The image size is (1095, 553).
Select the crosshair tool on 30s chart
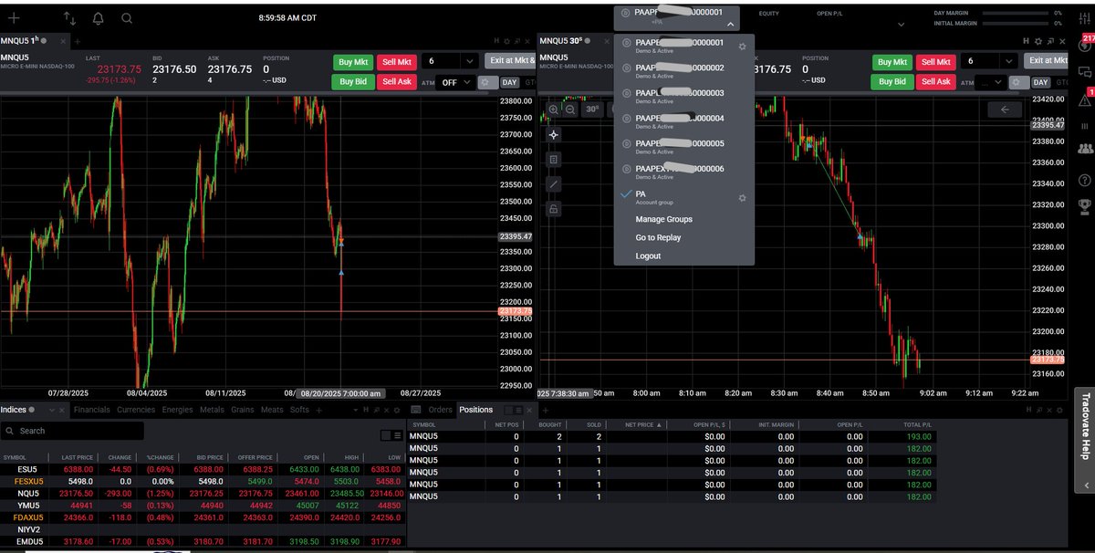[554, 134]
